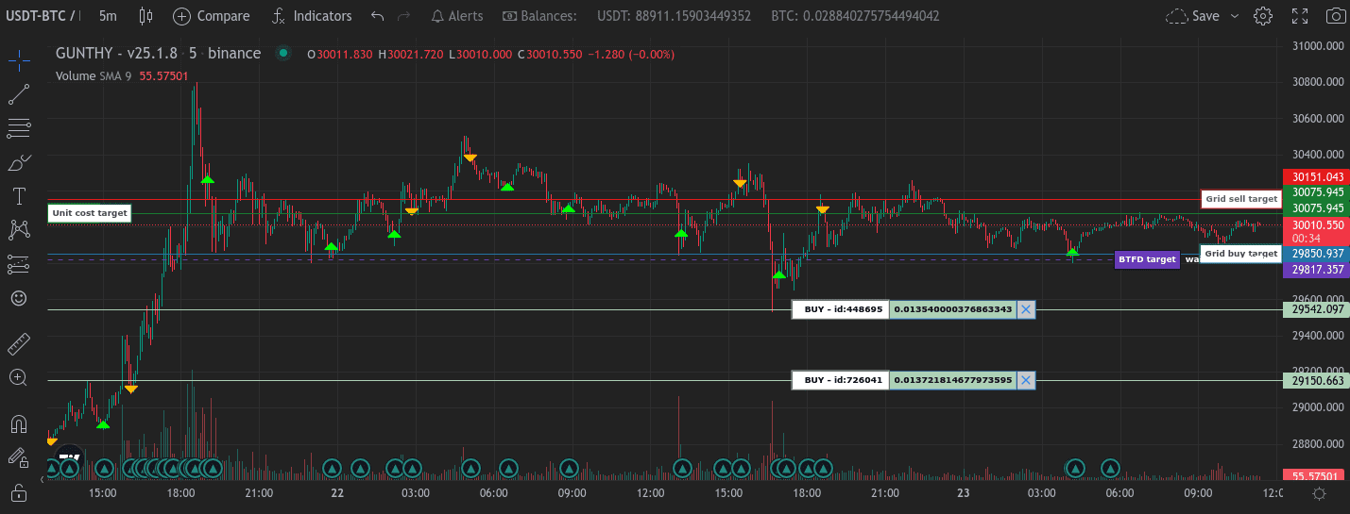Select the trend line drawing tool
Image resolution: width=1350 pixels, height=514 pixels.
19,93
